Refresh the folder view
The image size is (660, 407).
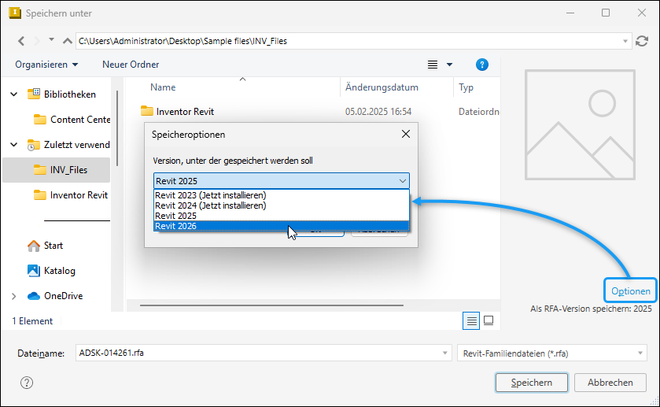(642, 41)
